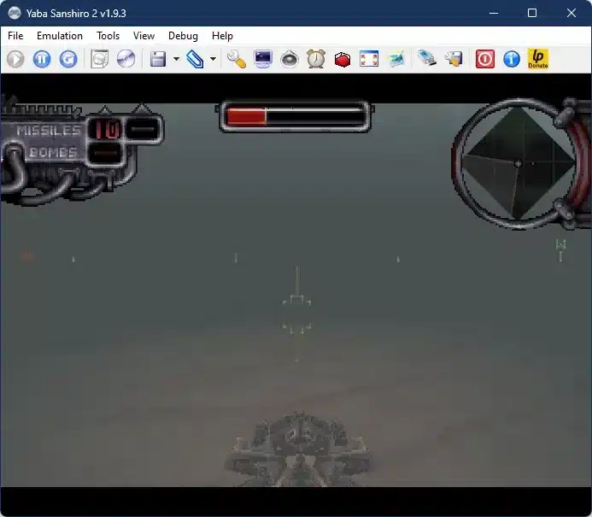Open the Help menu
Screen dimensions: 592x517
222,36
